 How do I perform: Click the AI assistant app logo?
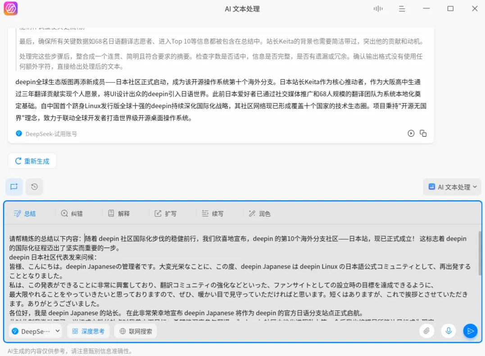pos(10,9)
